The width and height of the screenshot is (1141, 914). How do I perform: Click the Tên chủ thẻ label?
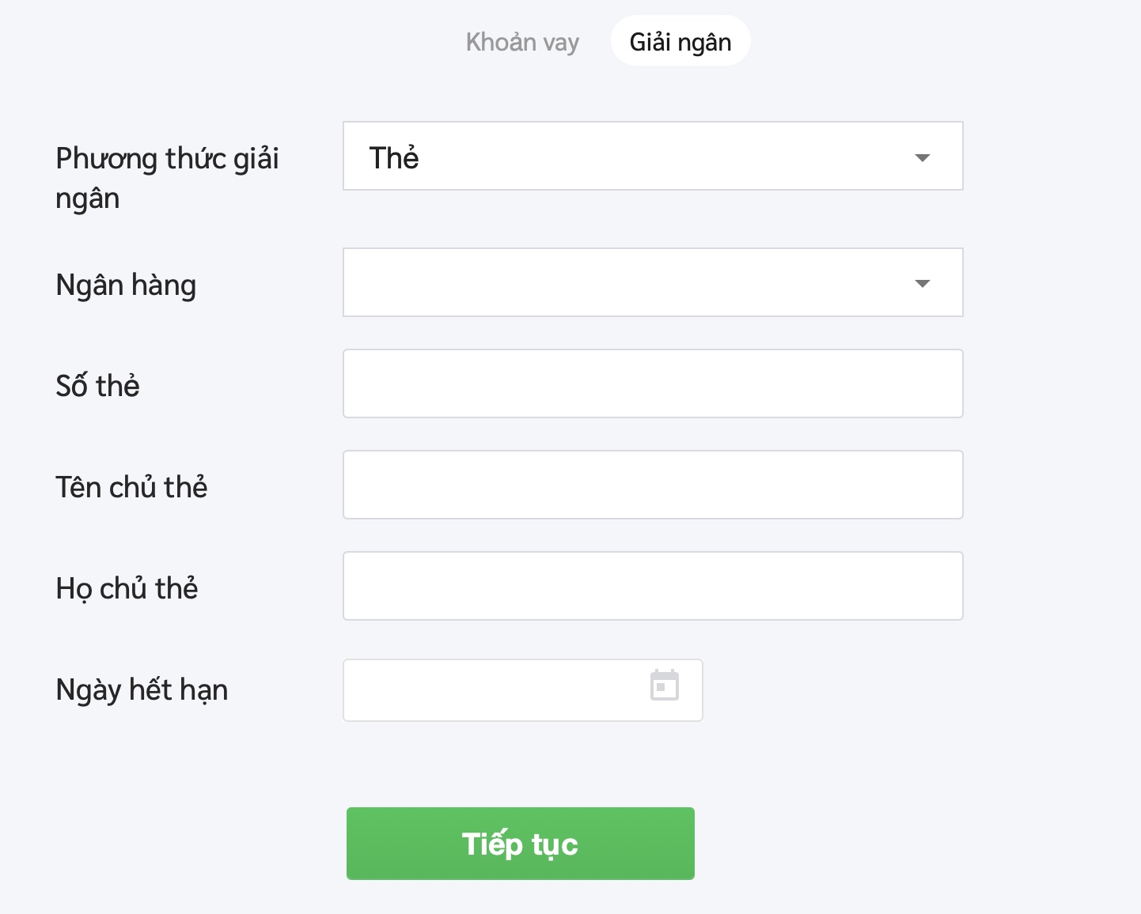coord(131,487)
